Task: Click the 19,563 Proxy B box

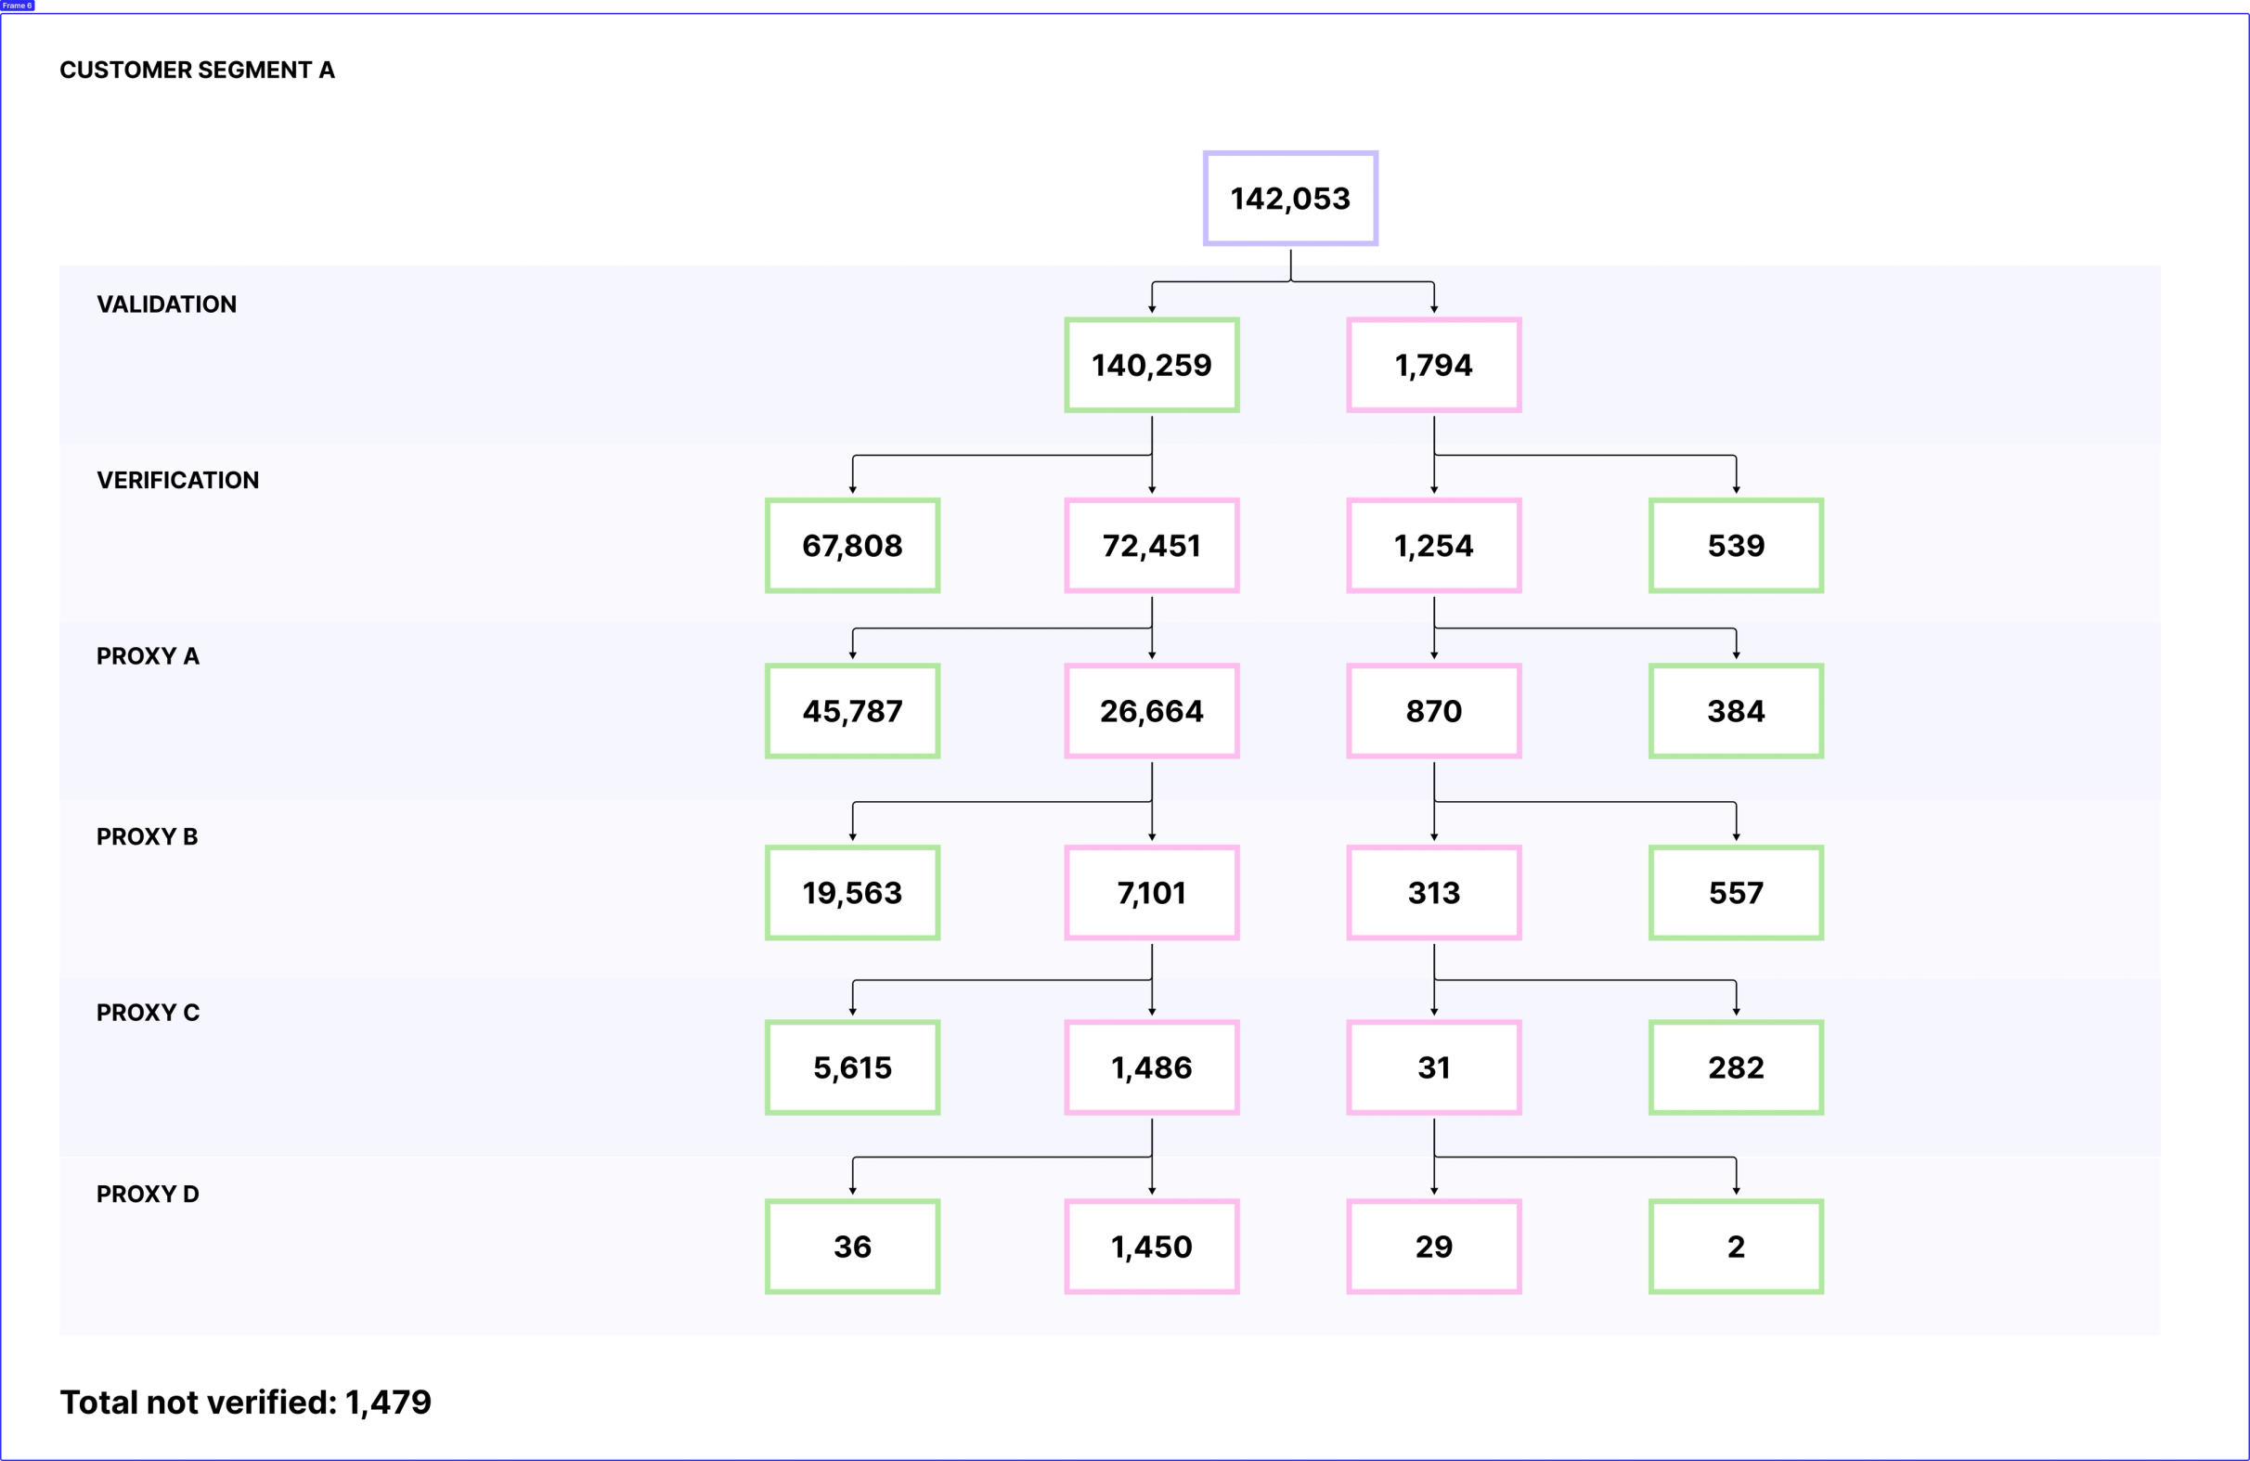Action: coord(852,893)
